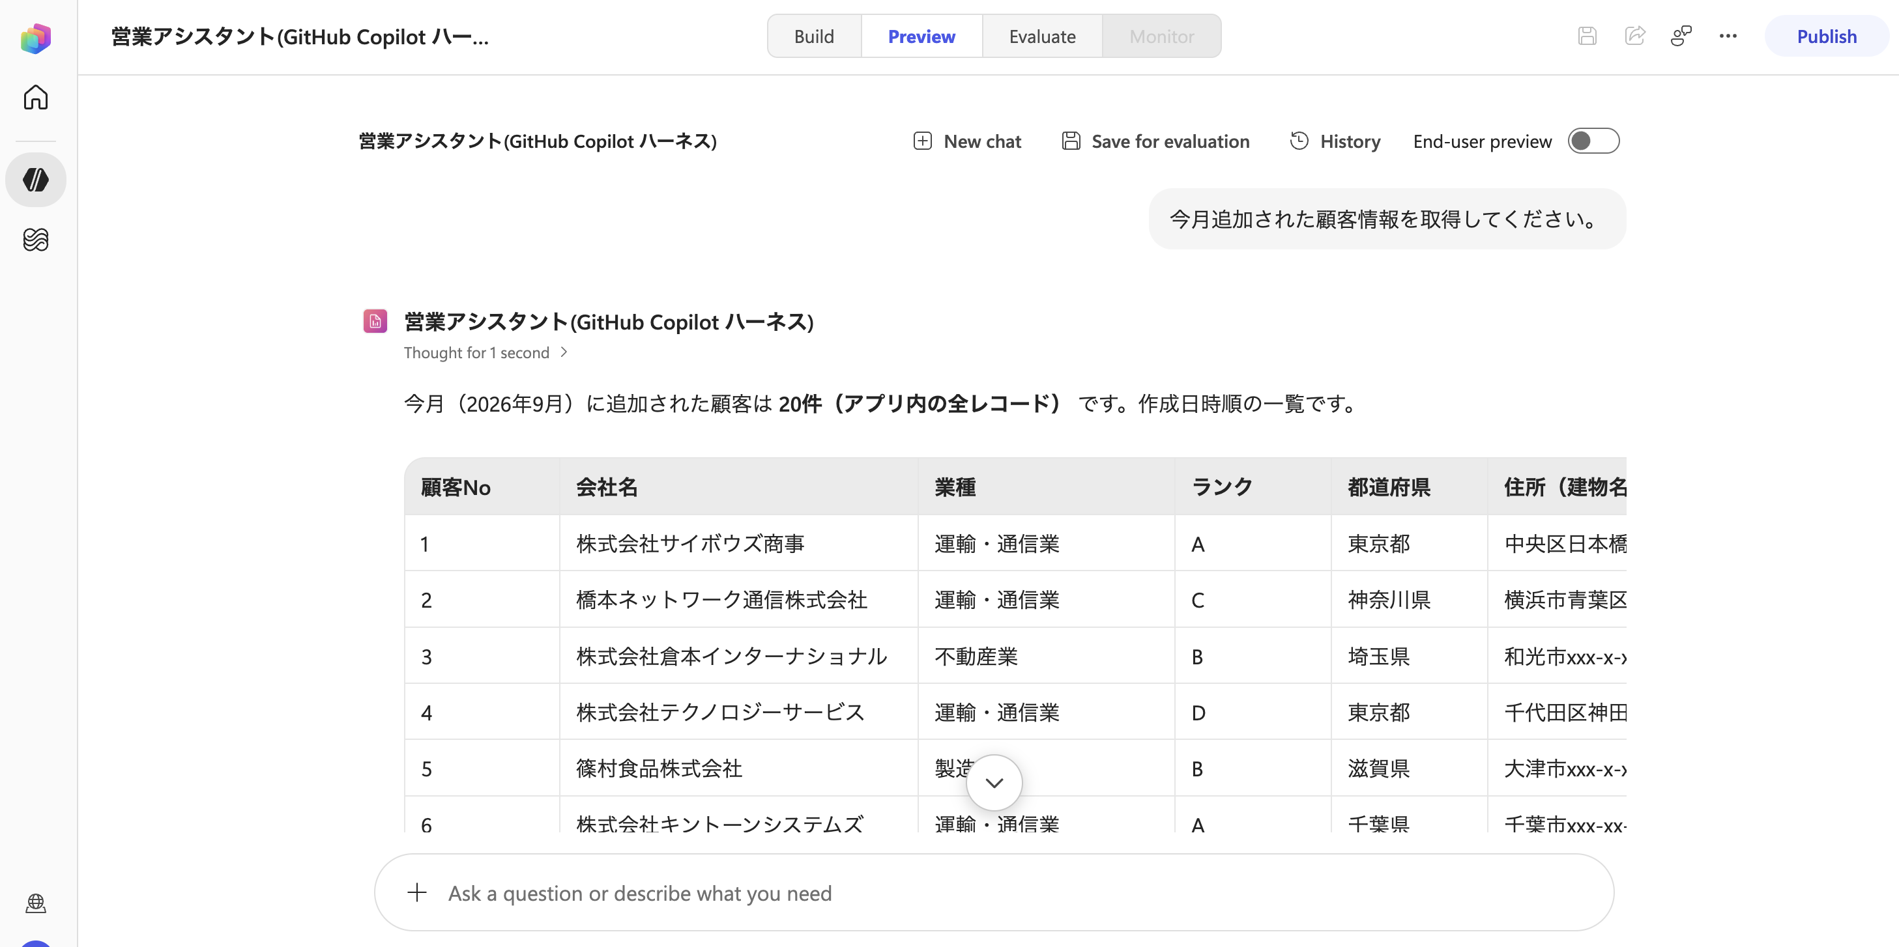The height and width of the screenshot is (947, 1899).
Task: Expand the 'Thought for 1 second' details
Action: [x=486, y=352]
